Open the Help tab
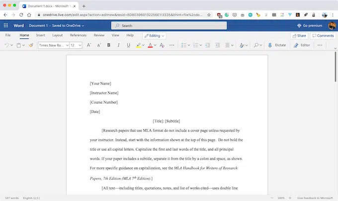The height and width of the screenshot is (201, 338). [130, 35]
